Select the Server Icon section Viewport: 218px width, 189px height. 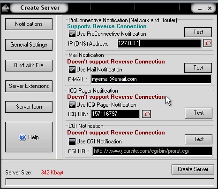(29, 107)
